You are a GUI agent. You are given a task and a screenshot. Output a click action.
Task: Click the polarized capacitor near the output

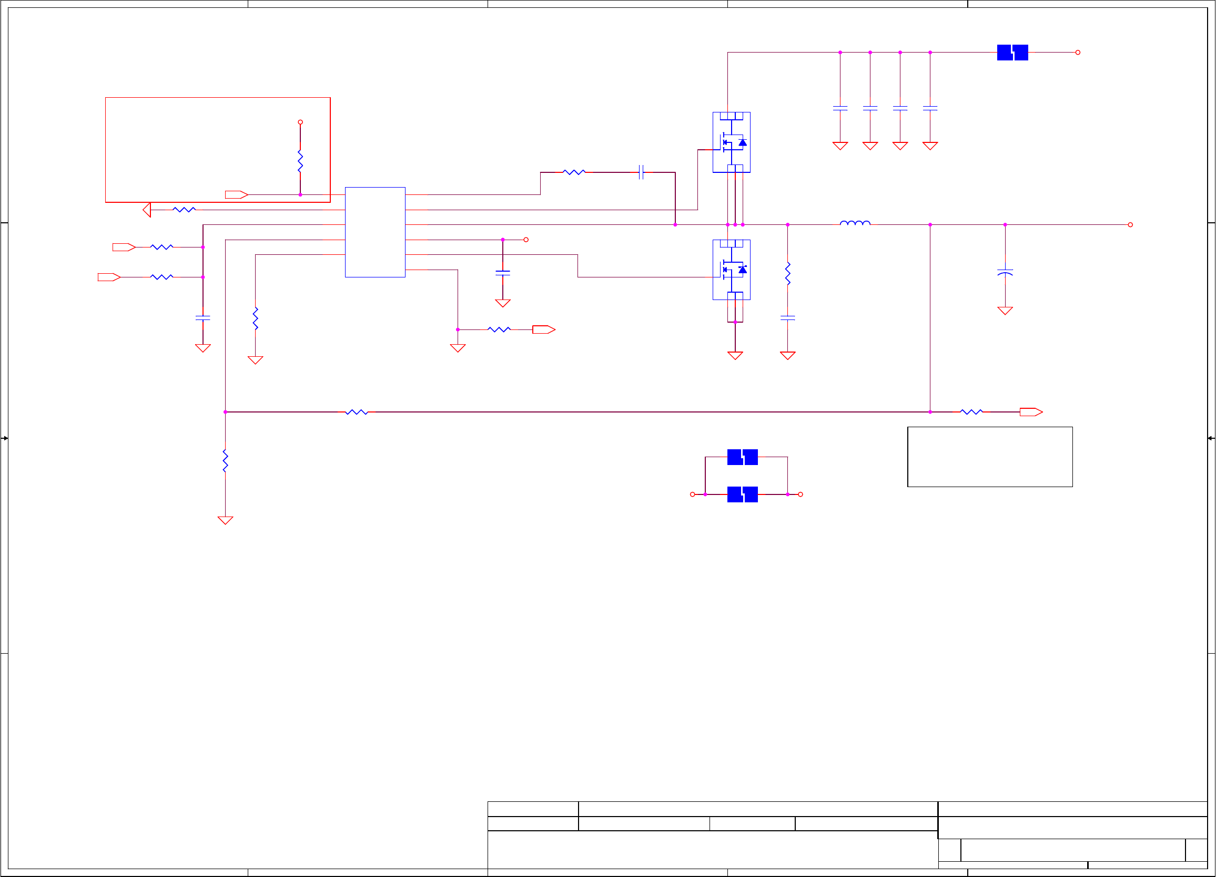[1005, 272]
